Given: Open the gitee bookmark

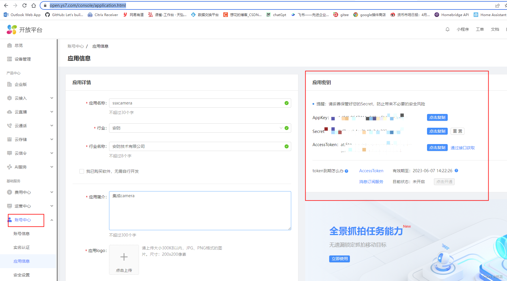Looking at the screenshot, I should click(x=341, y=15).
